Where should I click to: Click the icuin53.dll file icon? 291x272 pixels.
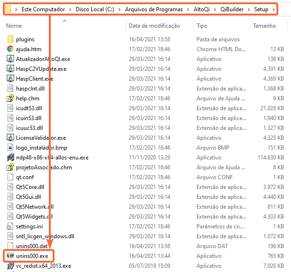(10, 118)
